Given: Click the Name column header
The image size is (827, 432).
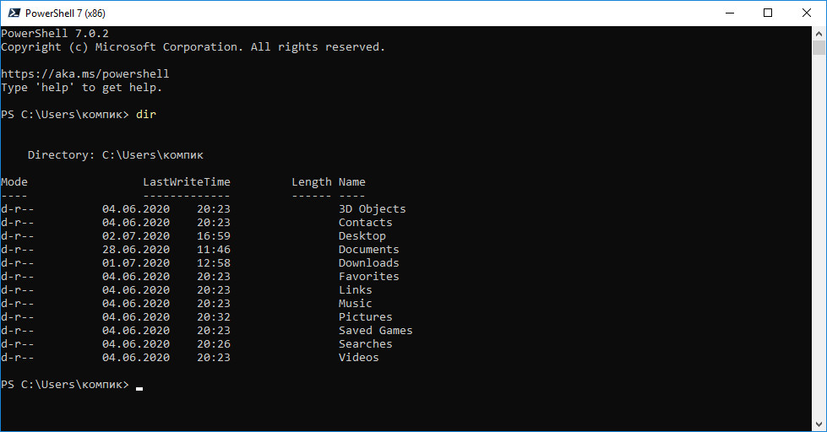Looking at the screenshot, I should 351,181.
